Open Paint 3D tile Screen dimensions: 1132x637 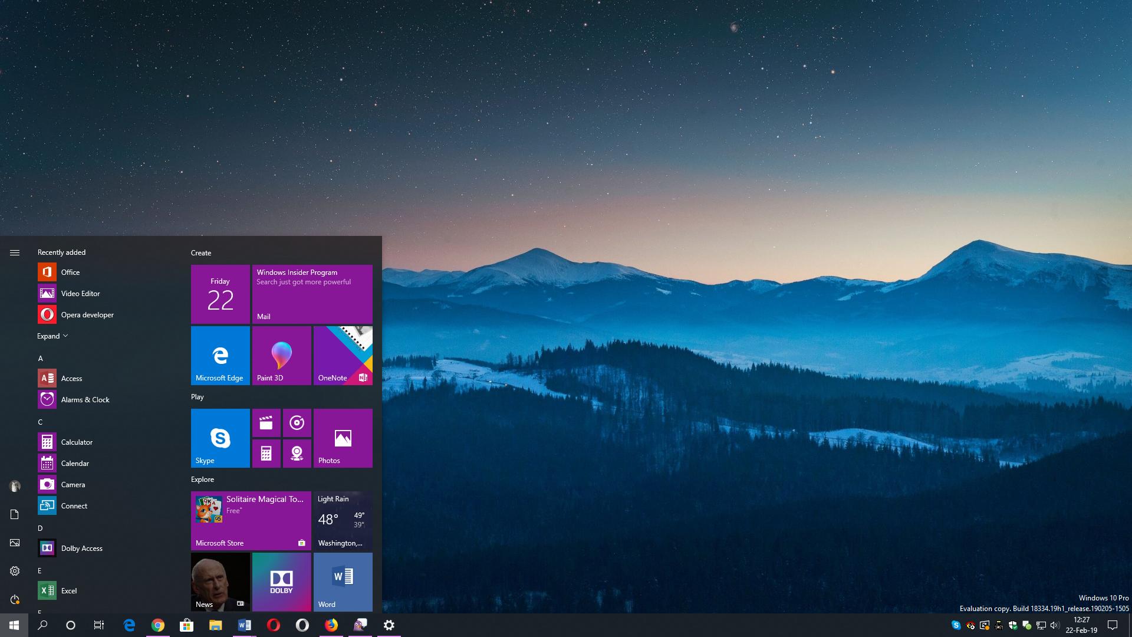pyautogui.click(x=281, y=356)
